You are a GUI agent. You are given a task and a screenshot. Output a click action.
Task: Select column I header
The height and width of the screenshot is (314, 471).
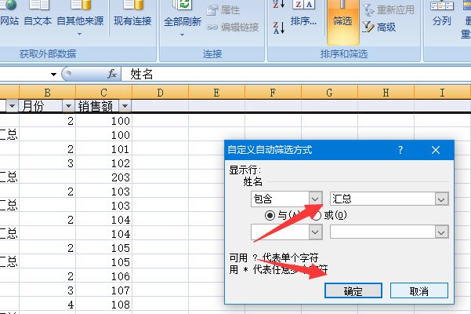(x=443, y=93)
